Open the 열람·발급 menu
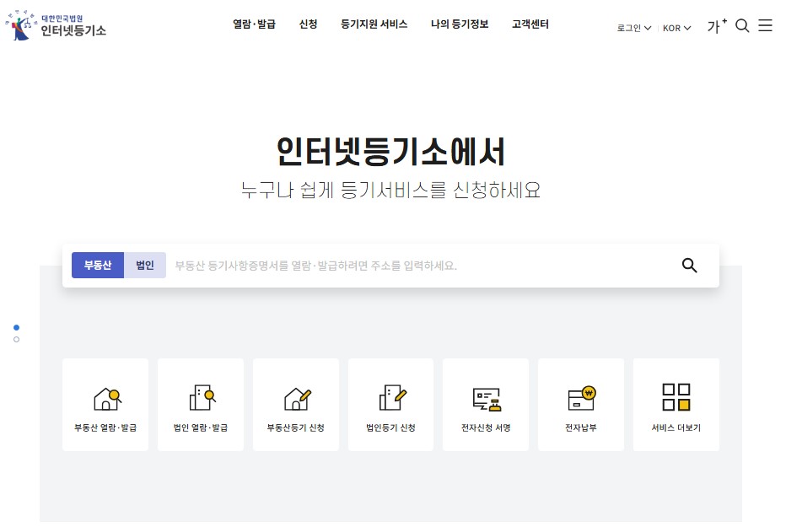The height and width of the screenshot is (527, 786). (254, 25)
